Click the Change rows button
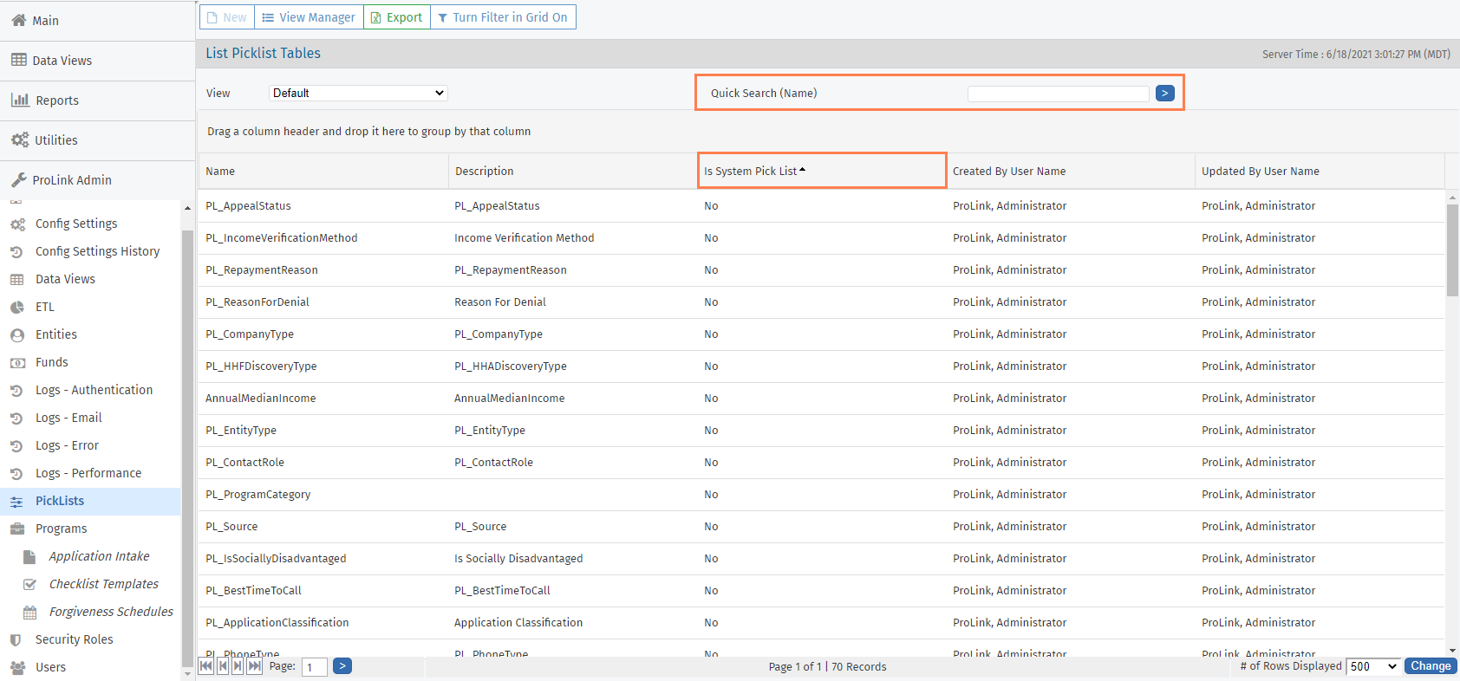Screen dimensions: 1460x681 coord(1430,666)
